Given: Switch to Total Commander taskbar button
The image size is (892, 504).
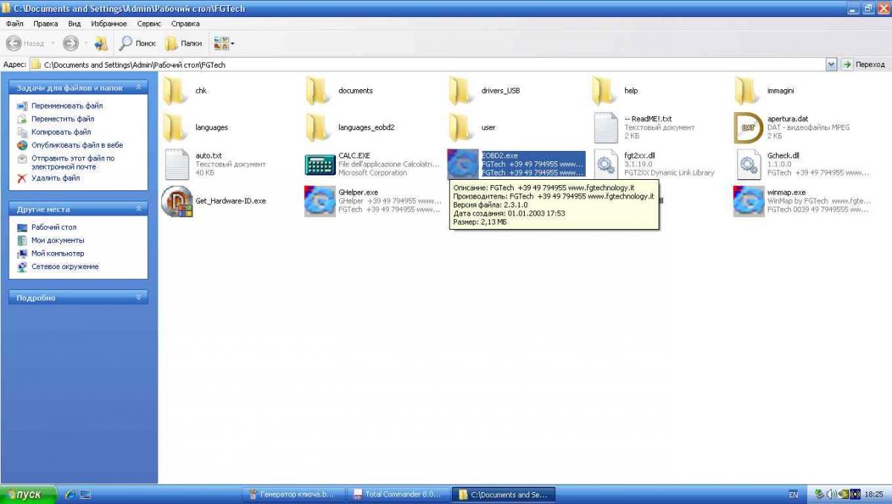Looking at the screenshot, I should pyautogui.click(x=399, y=494).
